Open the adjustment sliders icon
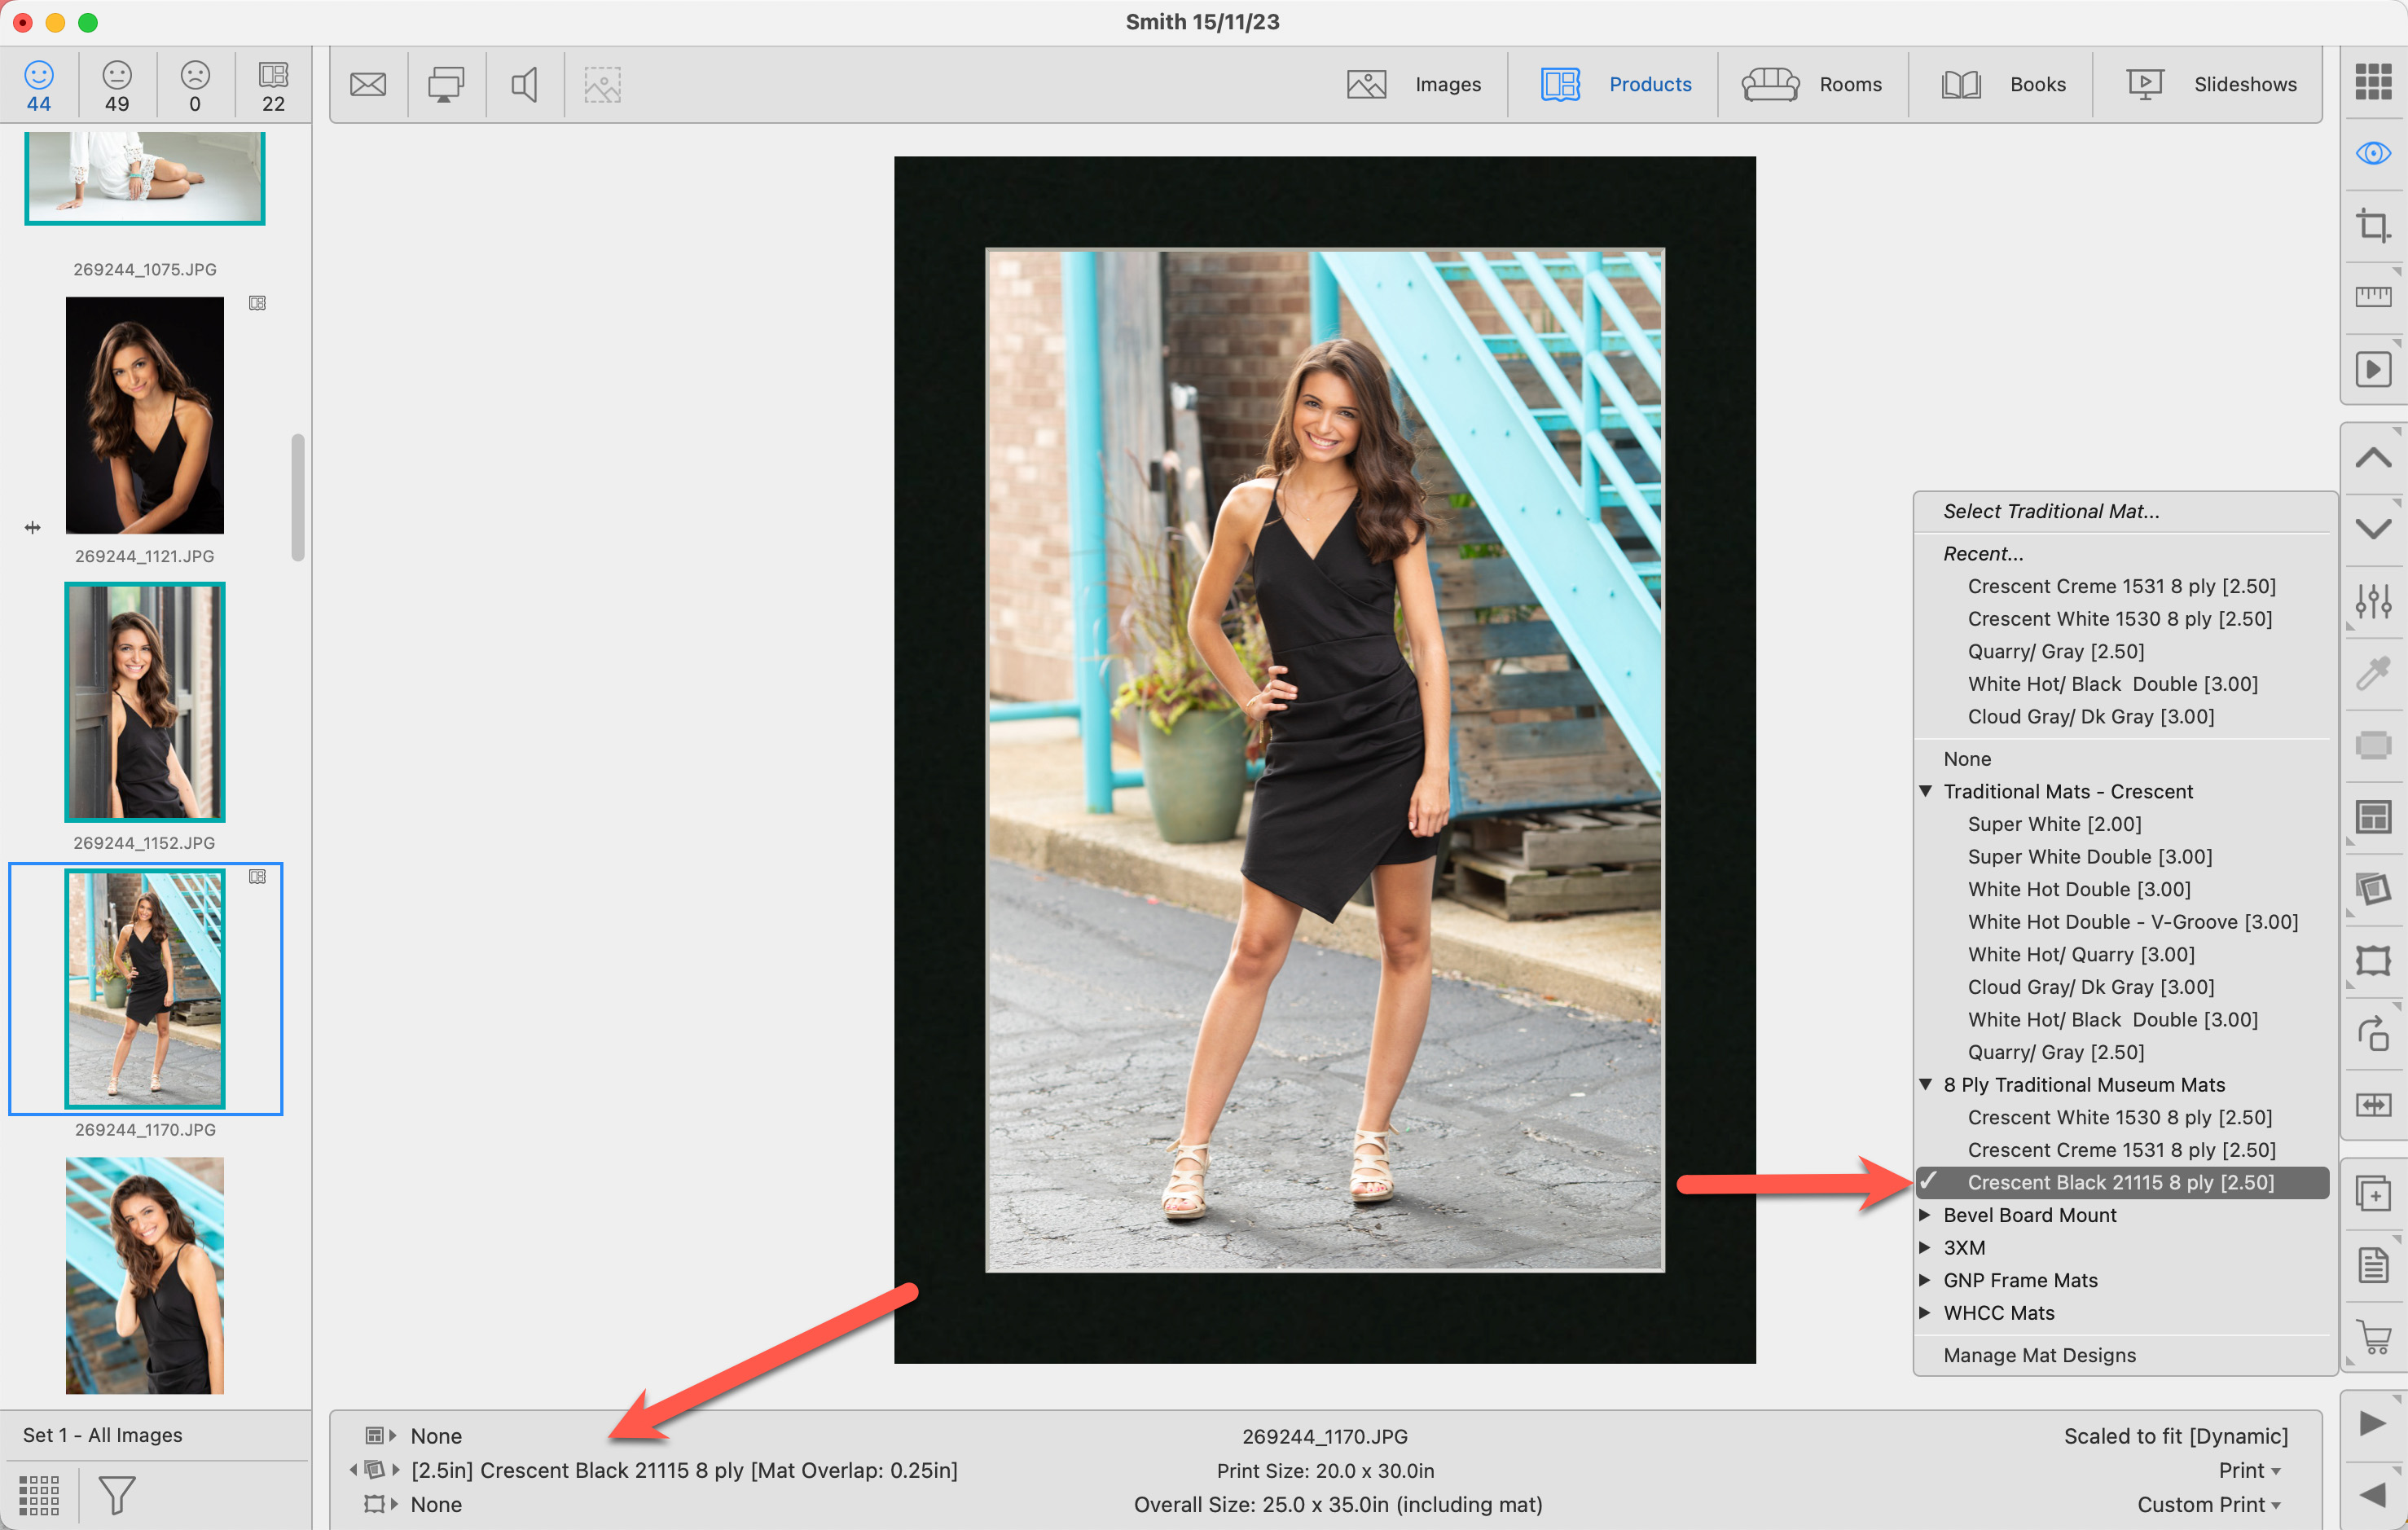This screenshot has width=2408, height=1530. coord(2372,601)
